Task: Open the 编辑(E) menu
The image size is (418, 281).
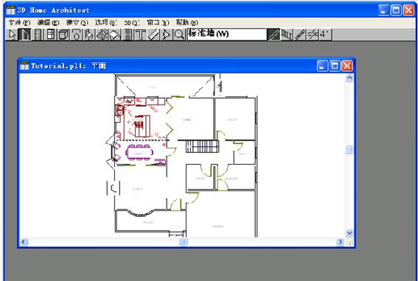Action: click(48, 23)
